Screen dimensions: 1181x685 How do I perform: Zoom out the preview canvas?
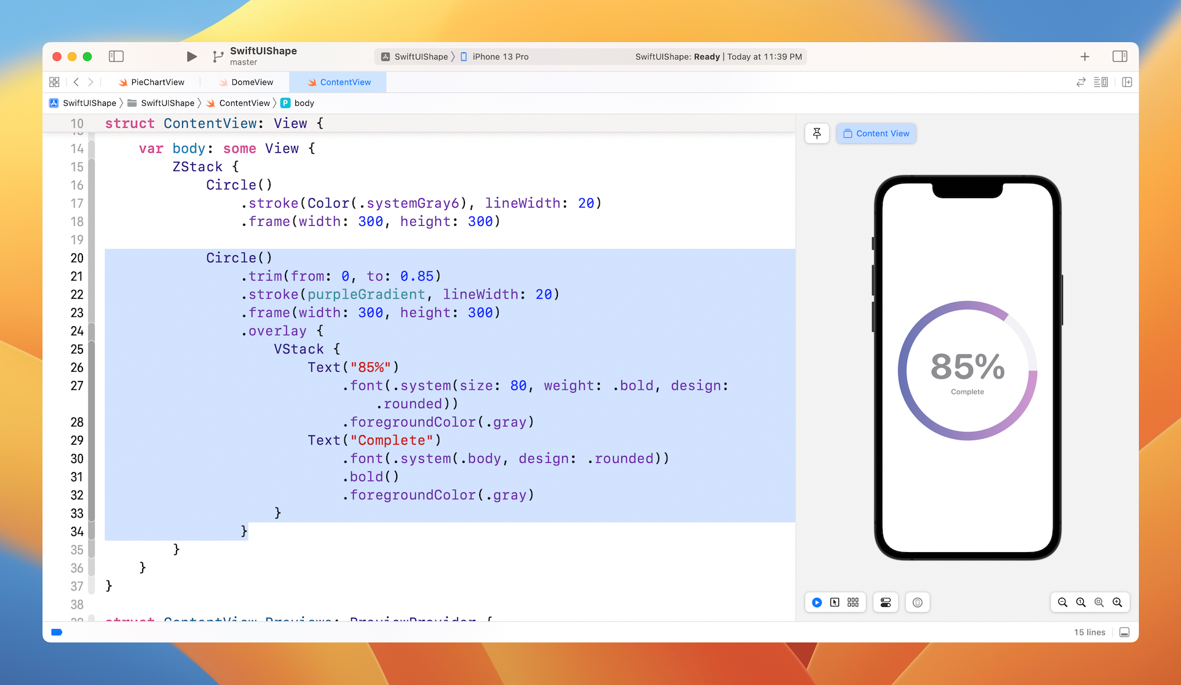click(1062, 603)
